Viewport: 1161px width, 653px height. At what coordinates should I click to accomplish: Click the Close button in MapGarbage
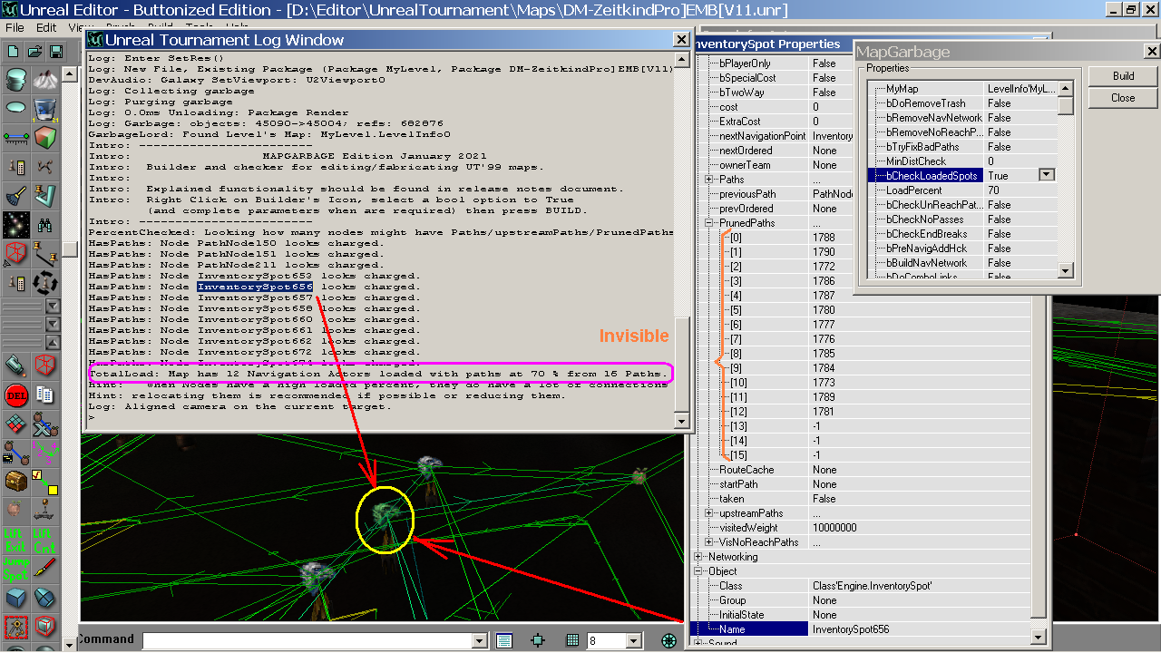(x=1123, y=98)
